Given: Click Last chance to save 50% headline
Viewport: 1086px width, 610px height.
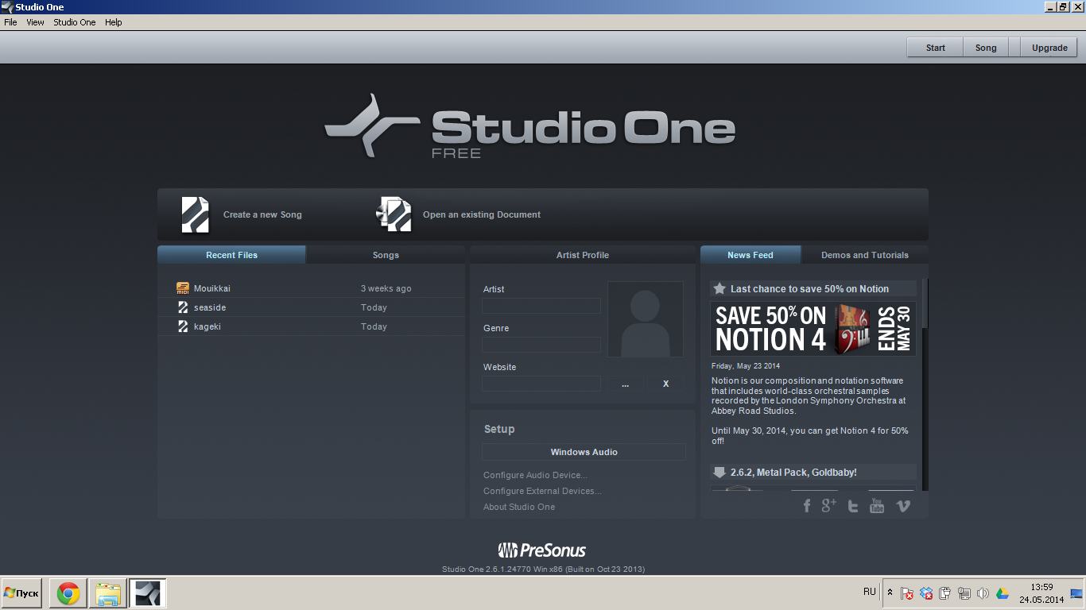Looking at the screenshot, I should coord(809,288).
